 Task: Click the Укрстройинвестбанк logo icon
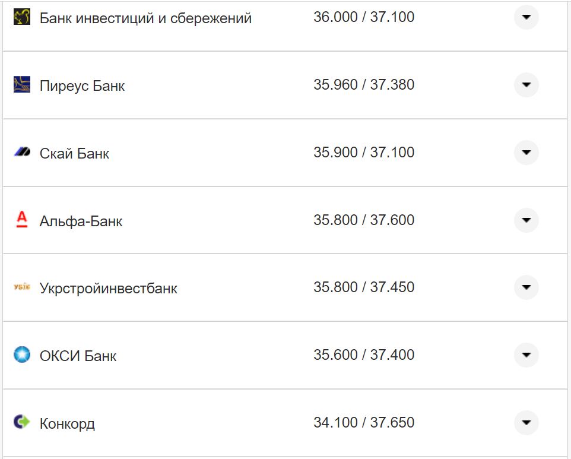tap(22, 288)
